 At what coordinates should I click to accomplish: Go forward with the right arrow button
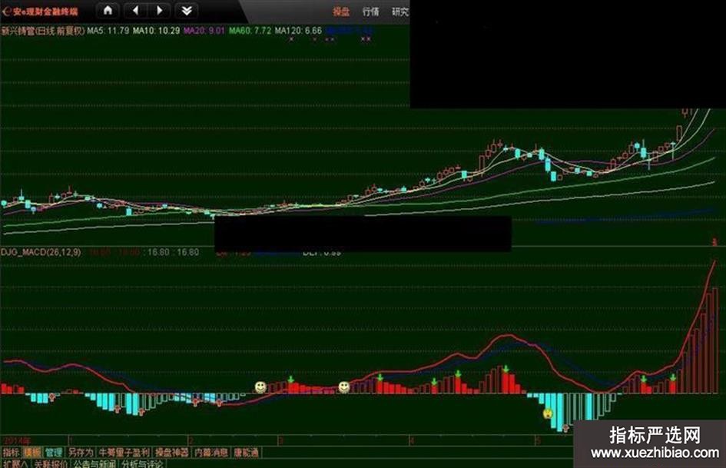coord(159,10)
